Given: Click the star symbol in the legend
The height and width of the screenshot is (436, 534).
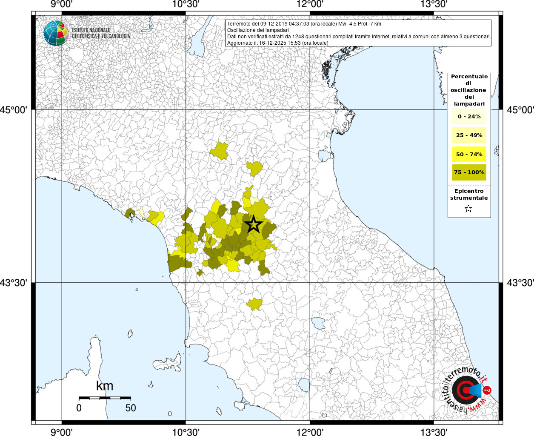Looking at the screenshot, I should coord(468,209).
